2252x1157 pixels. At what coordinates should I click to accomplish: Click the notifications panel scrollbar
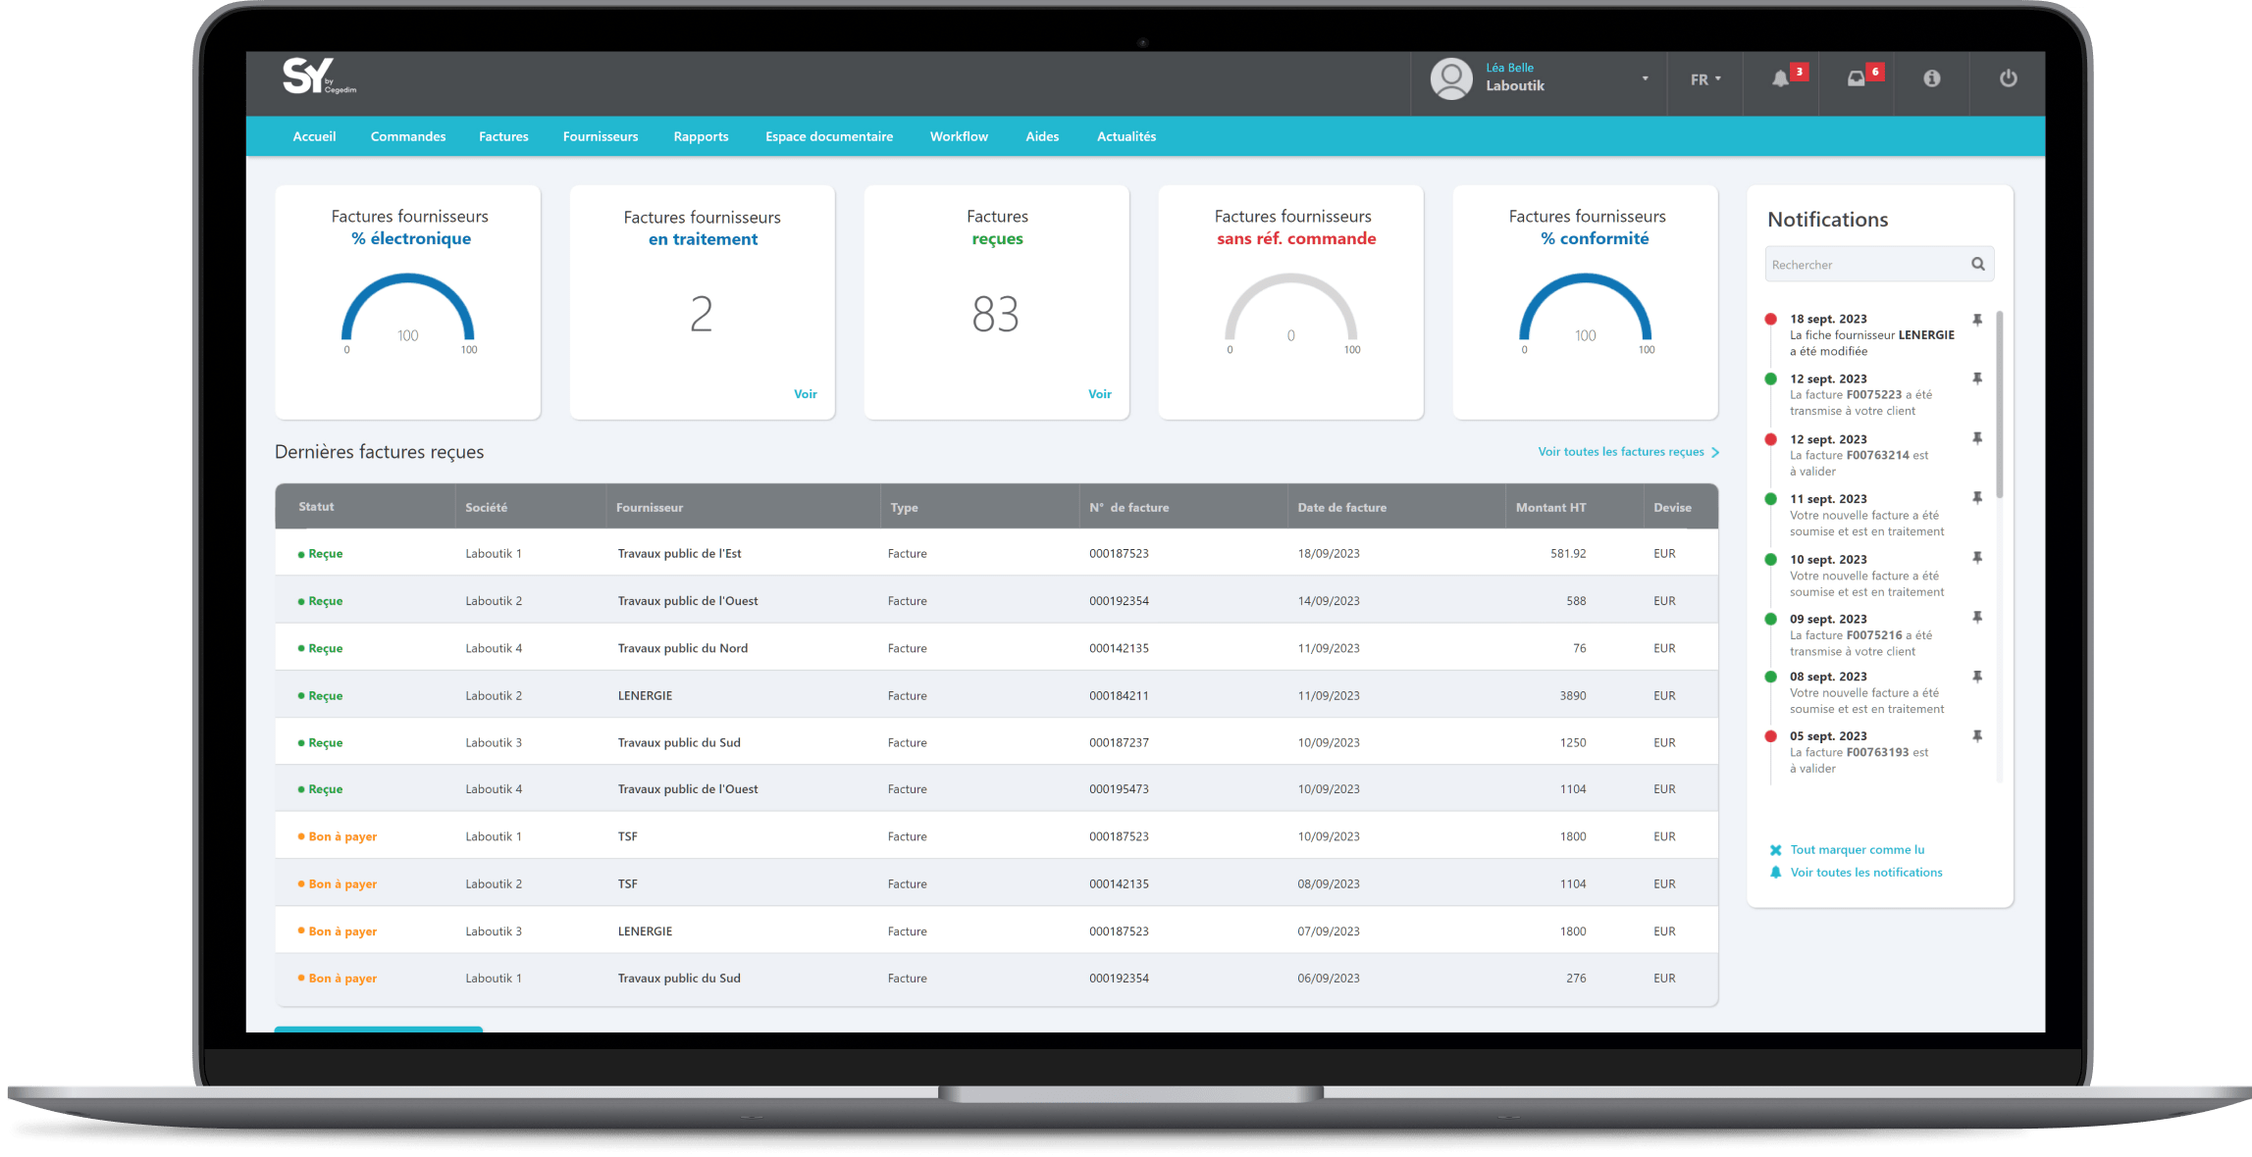(x=2000, y=406)
